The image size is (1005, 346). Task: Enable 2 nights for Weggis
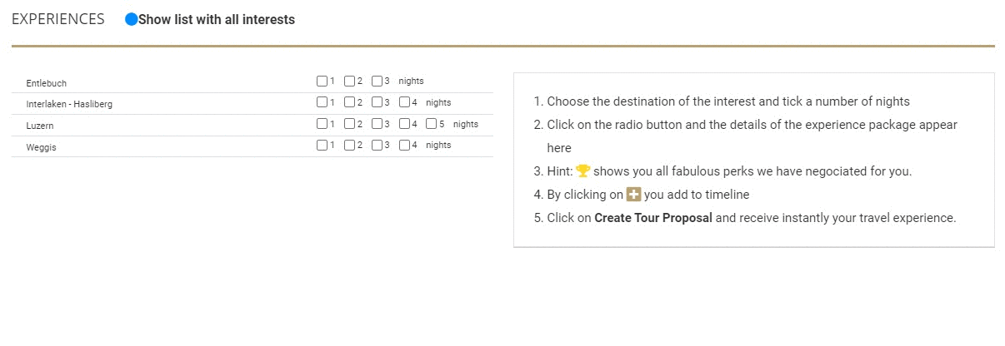pos(349,146)
